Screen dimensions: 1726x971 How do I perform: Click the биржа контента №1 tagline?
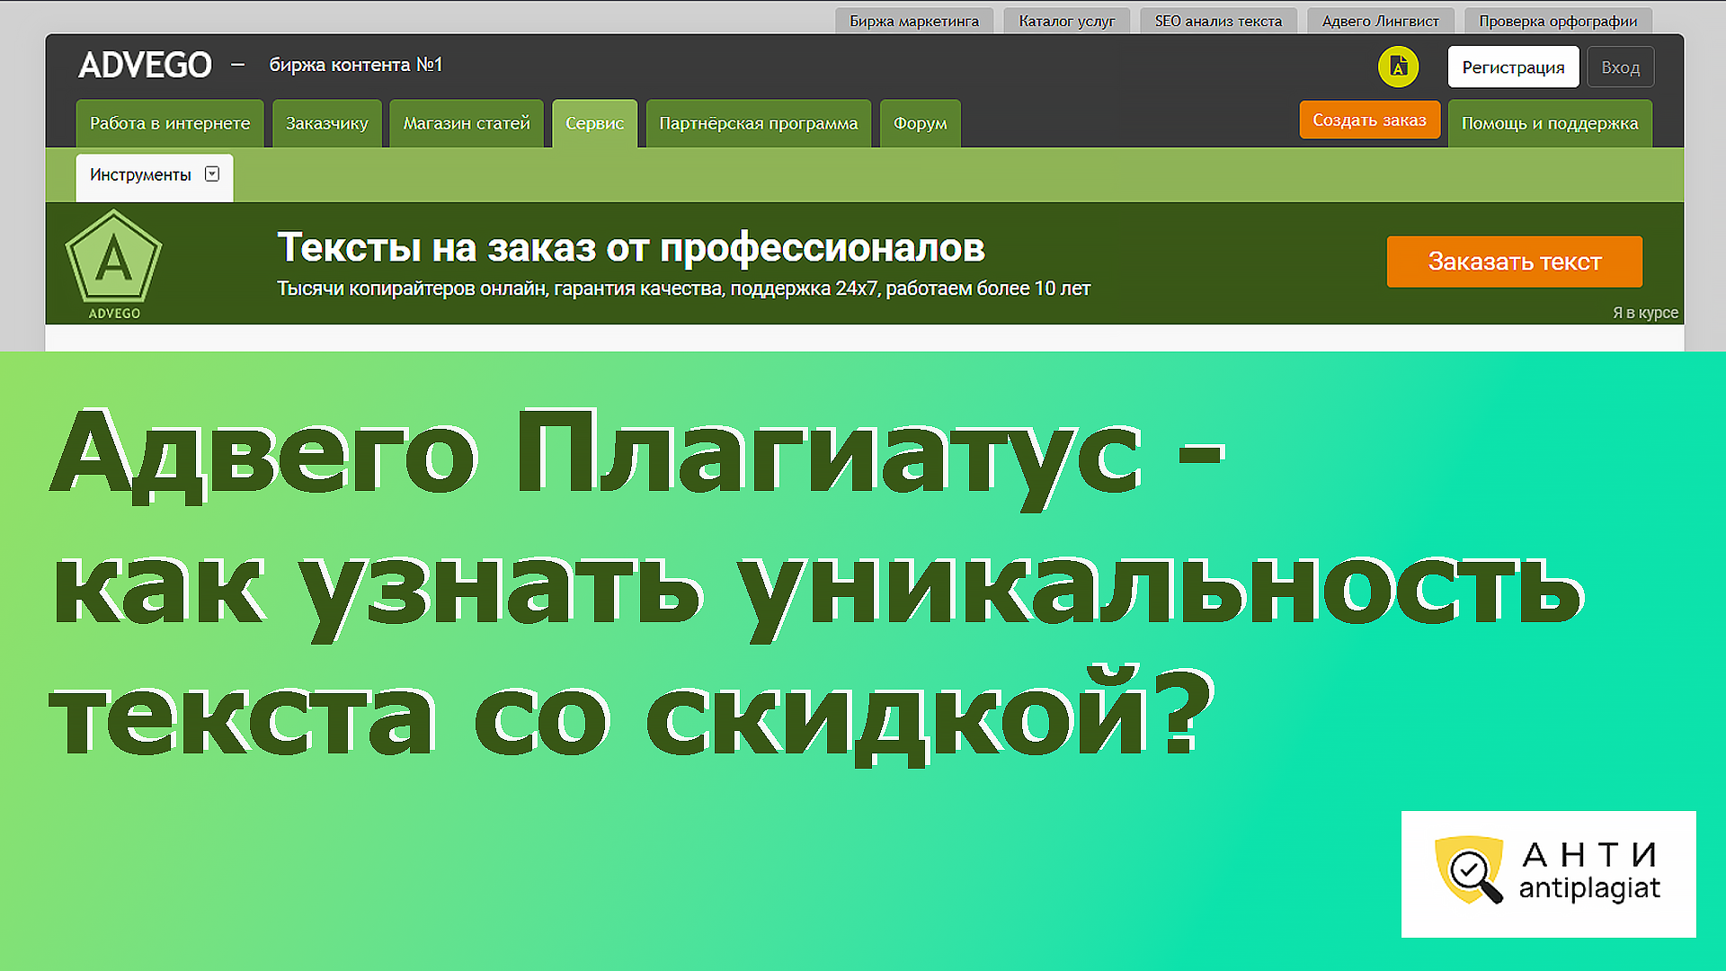click(356, 65)
